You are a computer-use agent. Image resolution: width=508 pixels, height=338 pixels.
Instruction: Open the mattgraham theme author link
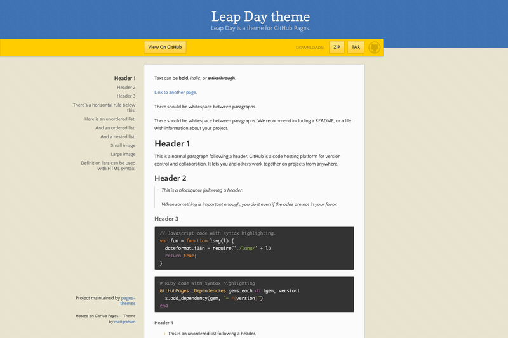coord(124,322)
